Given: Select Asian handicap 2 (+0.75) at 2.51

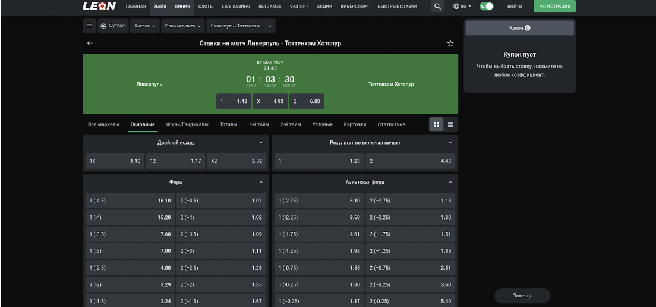Looking at the screenshot, I should click(x=410, y=268).
